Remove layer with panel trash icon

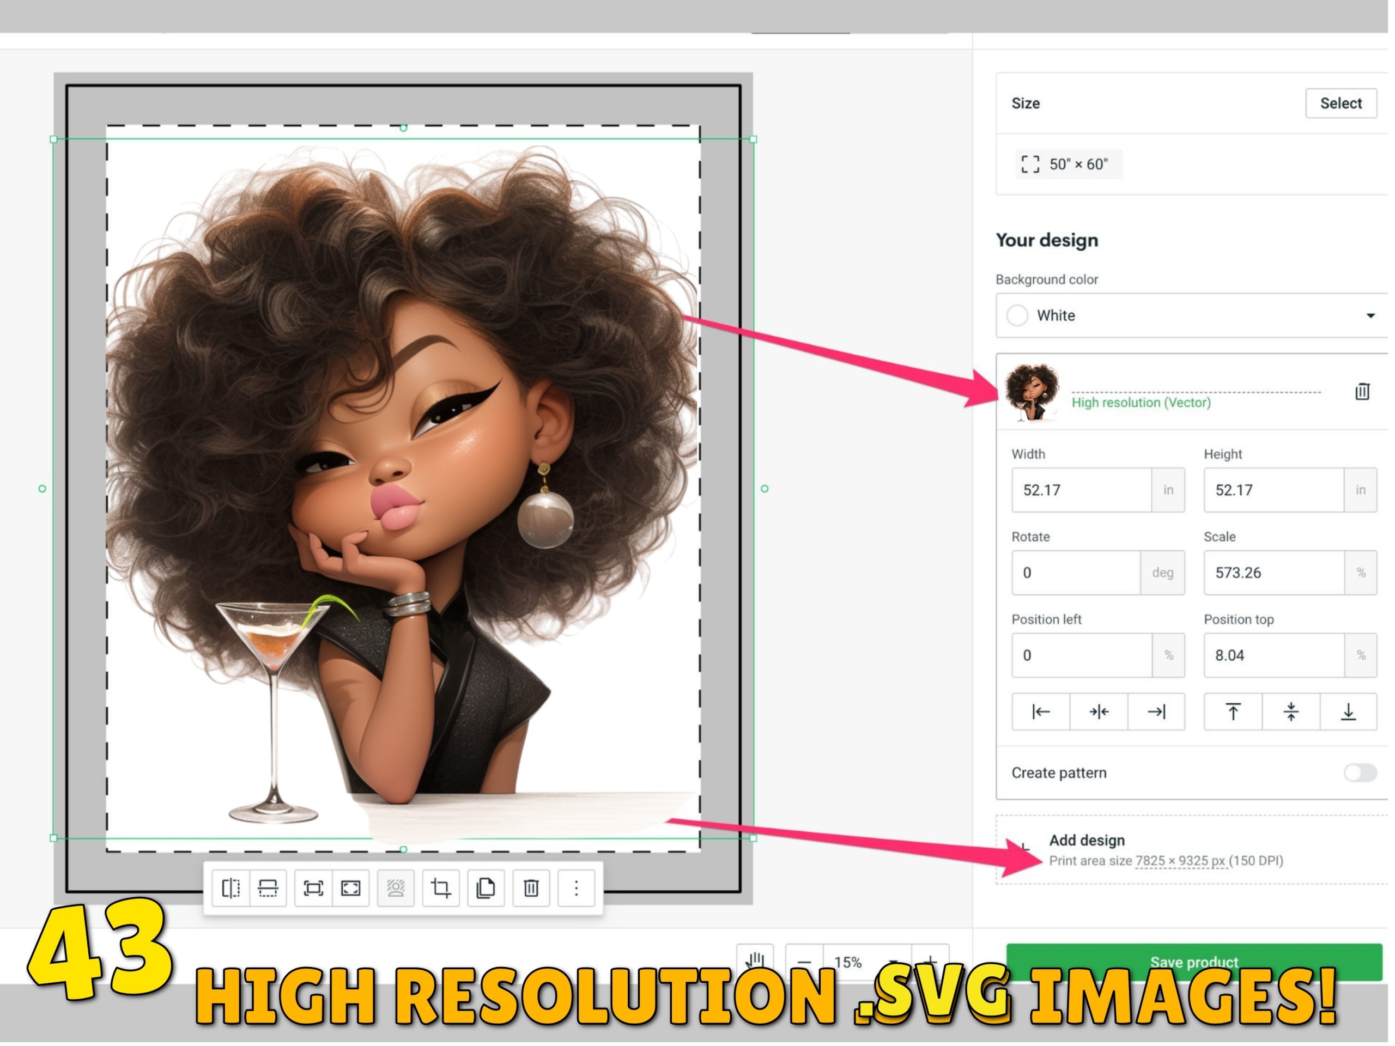coord(1362,392)
